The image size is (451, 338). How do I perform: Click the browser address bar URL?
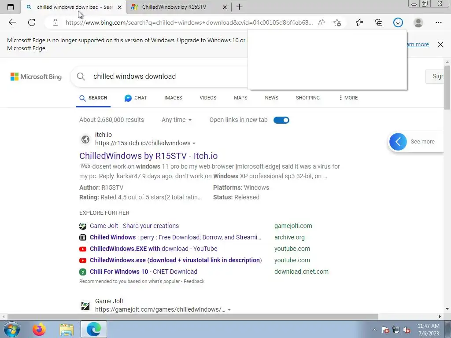[189, 22]
